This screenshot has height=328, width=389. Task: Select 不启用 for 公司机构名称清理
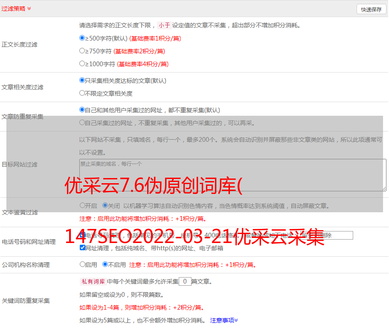(105, 264)
